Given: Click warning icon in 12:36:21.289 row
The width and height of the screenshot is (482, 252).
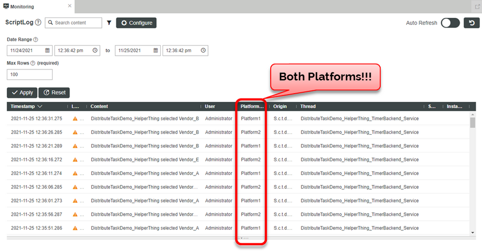Looking at the screenshot, I should point(75,146).
